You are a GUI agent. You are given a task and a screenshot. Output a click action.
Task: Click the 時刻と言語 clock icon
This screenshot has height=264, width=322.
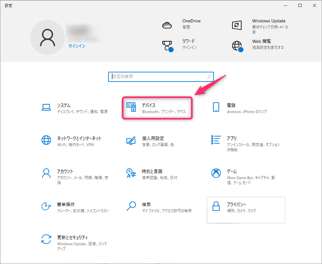[x=131, y=173]
